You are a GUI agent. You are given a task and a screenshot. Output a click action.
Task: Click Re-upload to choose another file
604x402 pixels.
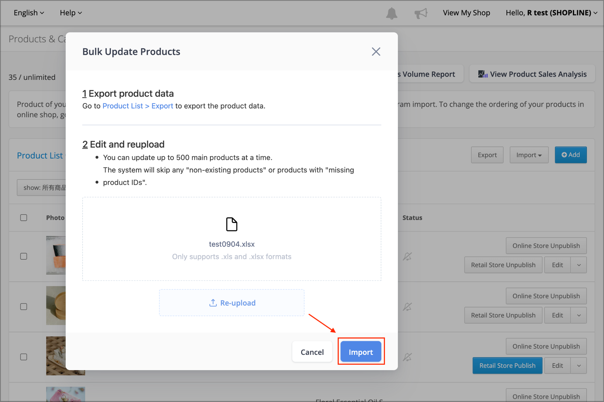coord(232,303)
